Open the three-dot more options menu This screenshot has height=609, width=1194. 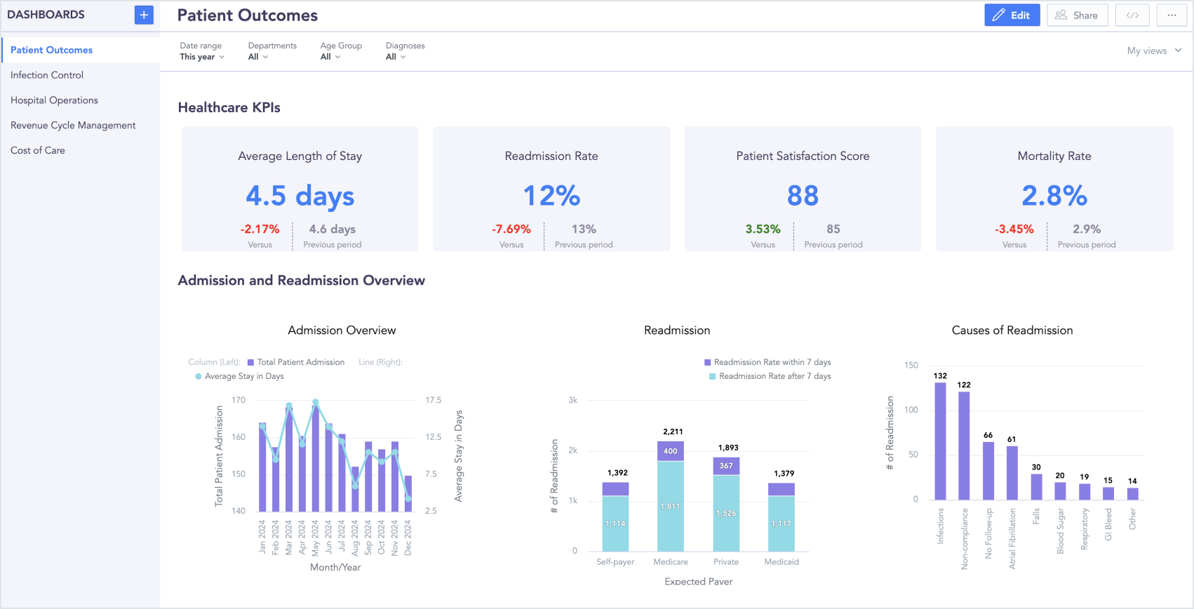point(1172,15)
